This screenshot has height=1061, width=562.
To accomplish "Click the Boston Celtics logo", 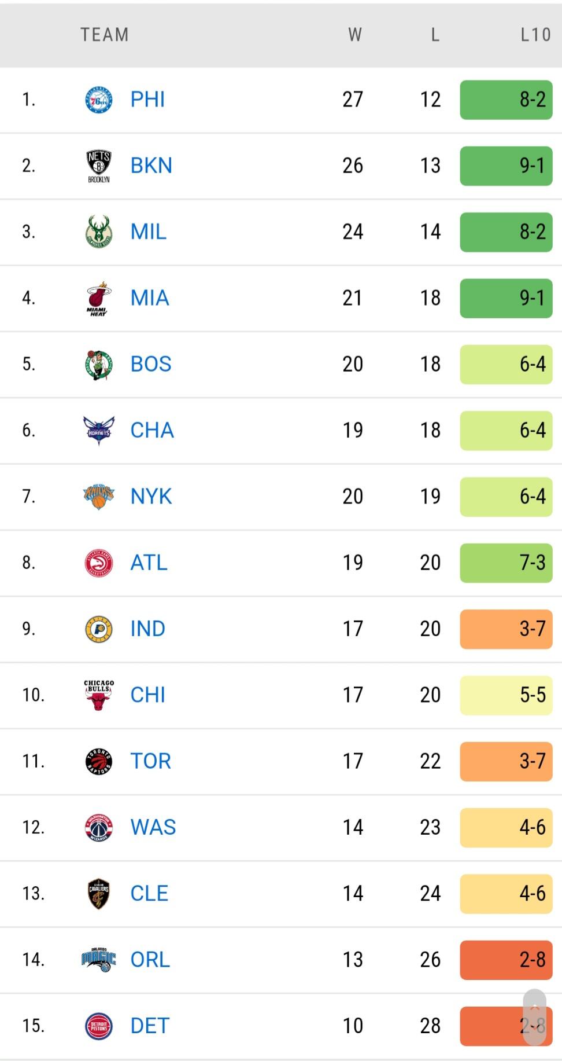I will 98,365.
